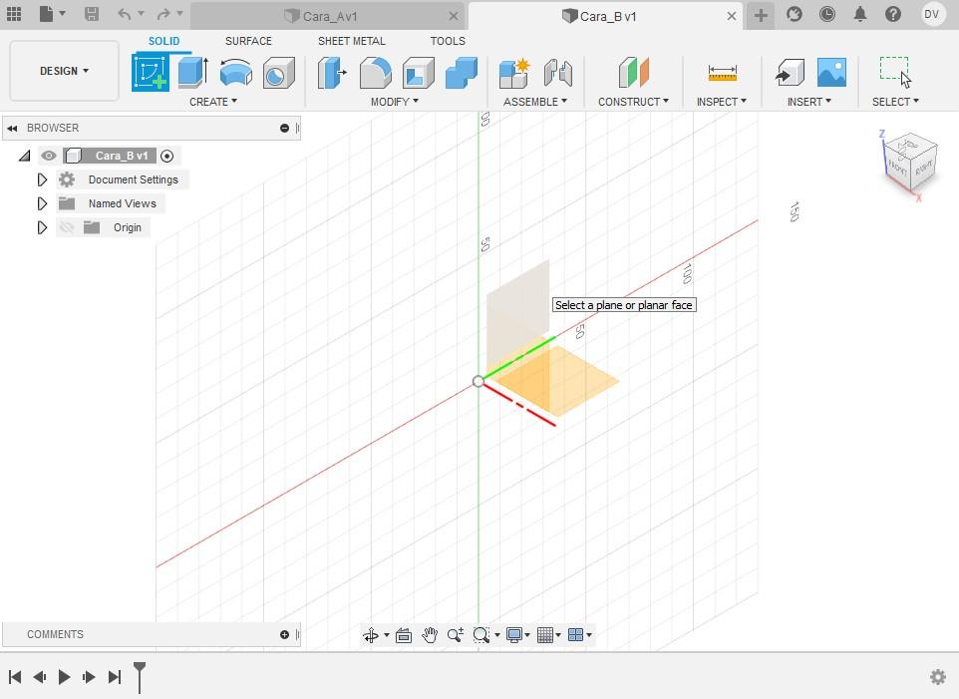Collapse the BROWSER panel with double arrows
This screenshot has width=959, height=699.
point(12,129)
